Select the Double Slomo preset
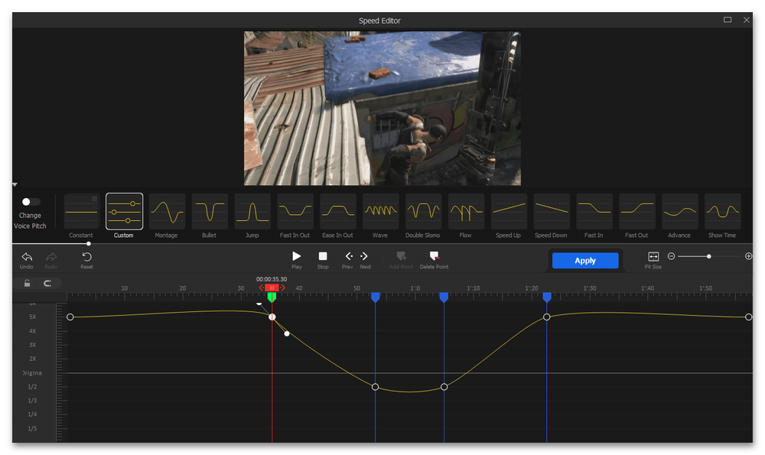Screen dimensions: 765x455 click(423, 211)
